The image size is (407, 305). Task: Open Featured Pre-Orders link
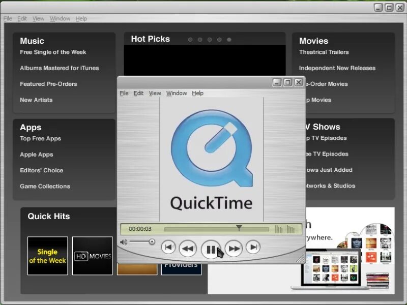(48, 84)
